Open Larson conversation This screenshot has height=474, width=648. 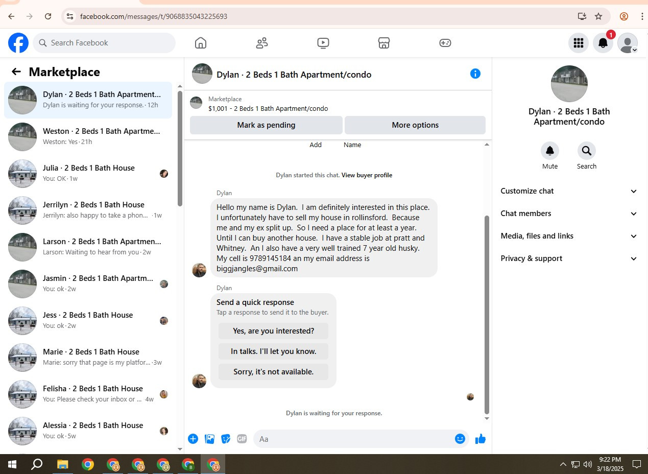(x=88, y=247)
